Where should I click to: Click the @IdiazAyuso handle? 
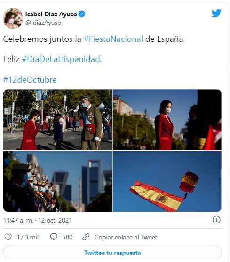coord(43,23)
